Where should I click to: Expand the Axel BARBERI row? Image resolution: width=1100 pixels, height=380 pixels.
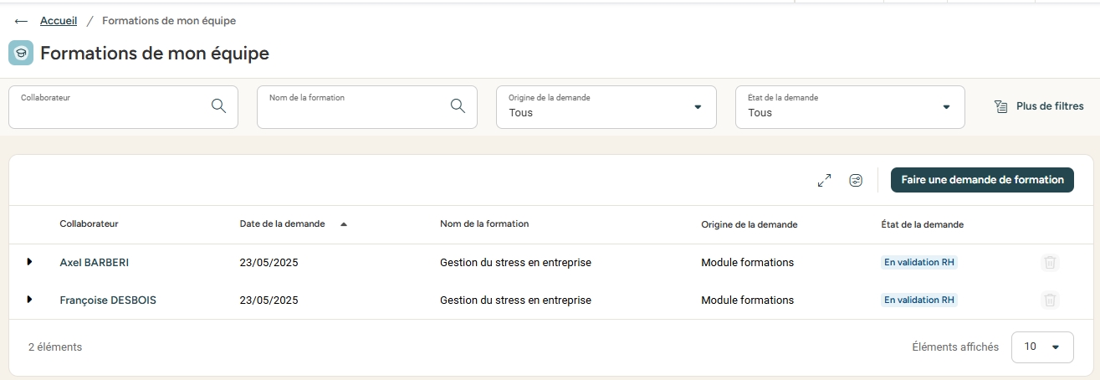29,262
